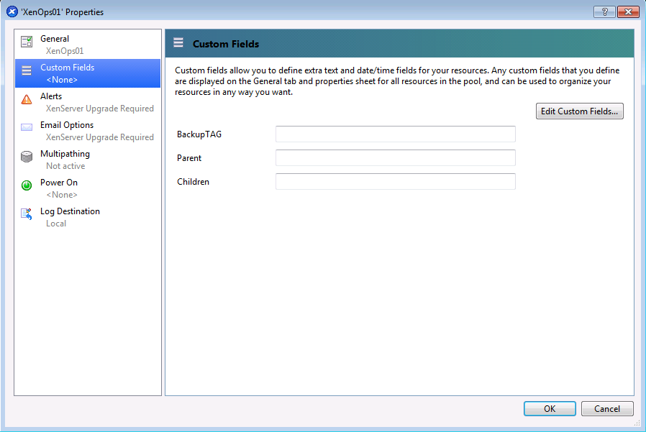Click the General properties icon

click(x=27, y=42)
